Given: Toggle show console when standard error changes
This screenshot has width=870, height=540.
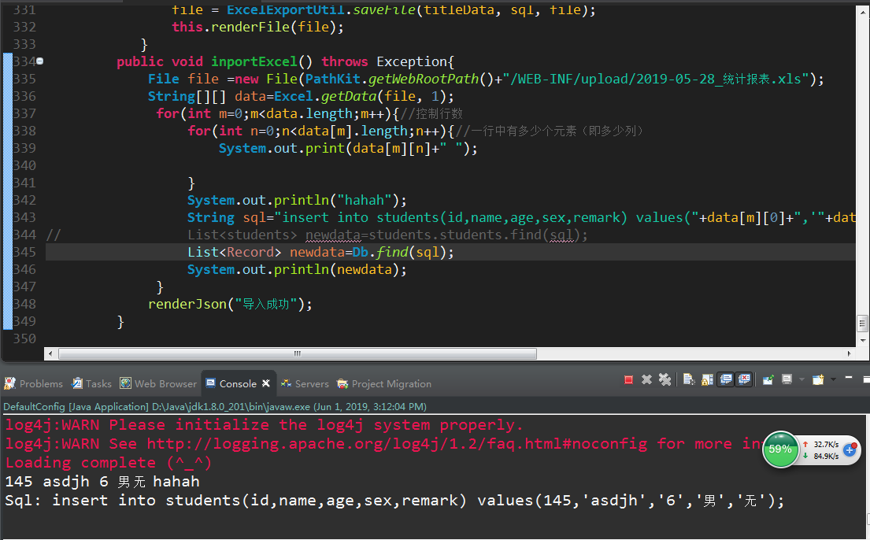Looking at the screenshot, I should (x=743, y=379).
